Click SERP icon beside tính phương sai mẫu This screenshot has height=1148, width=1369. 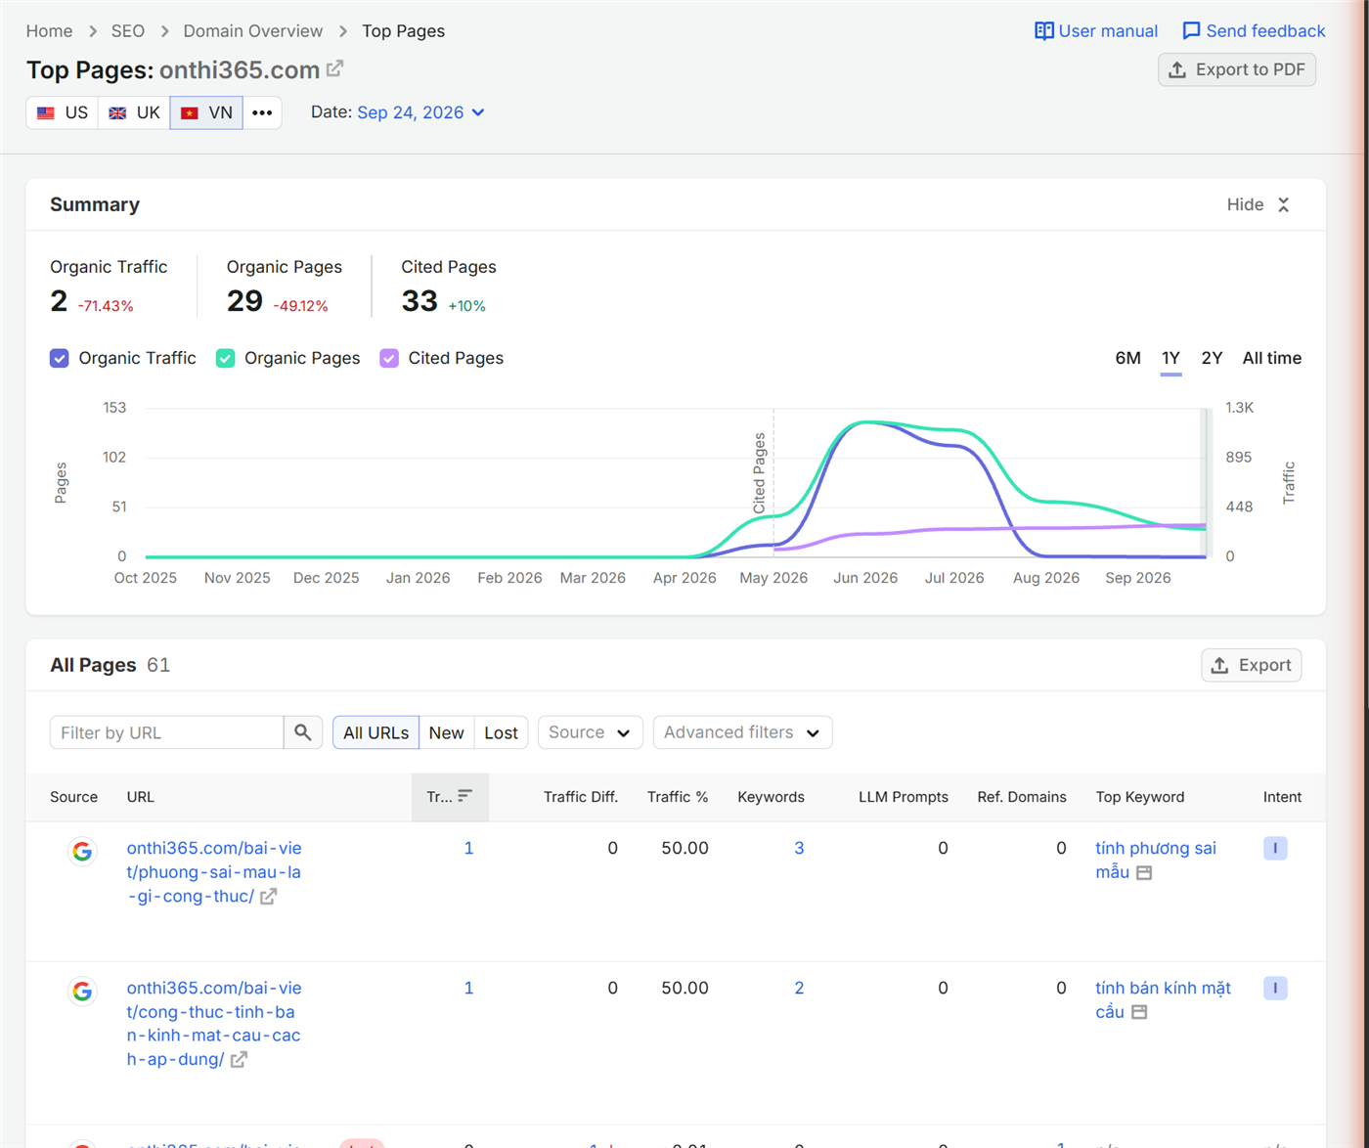click(1144, 872)
